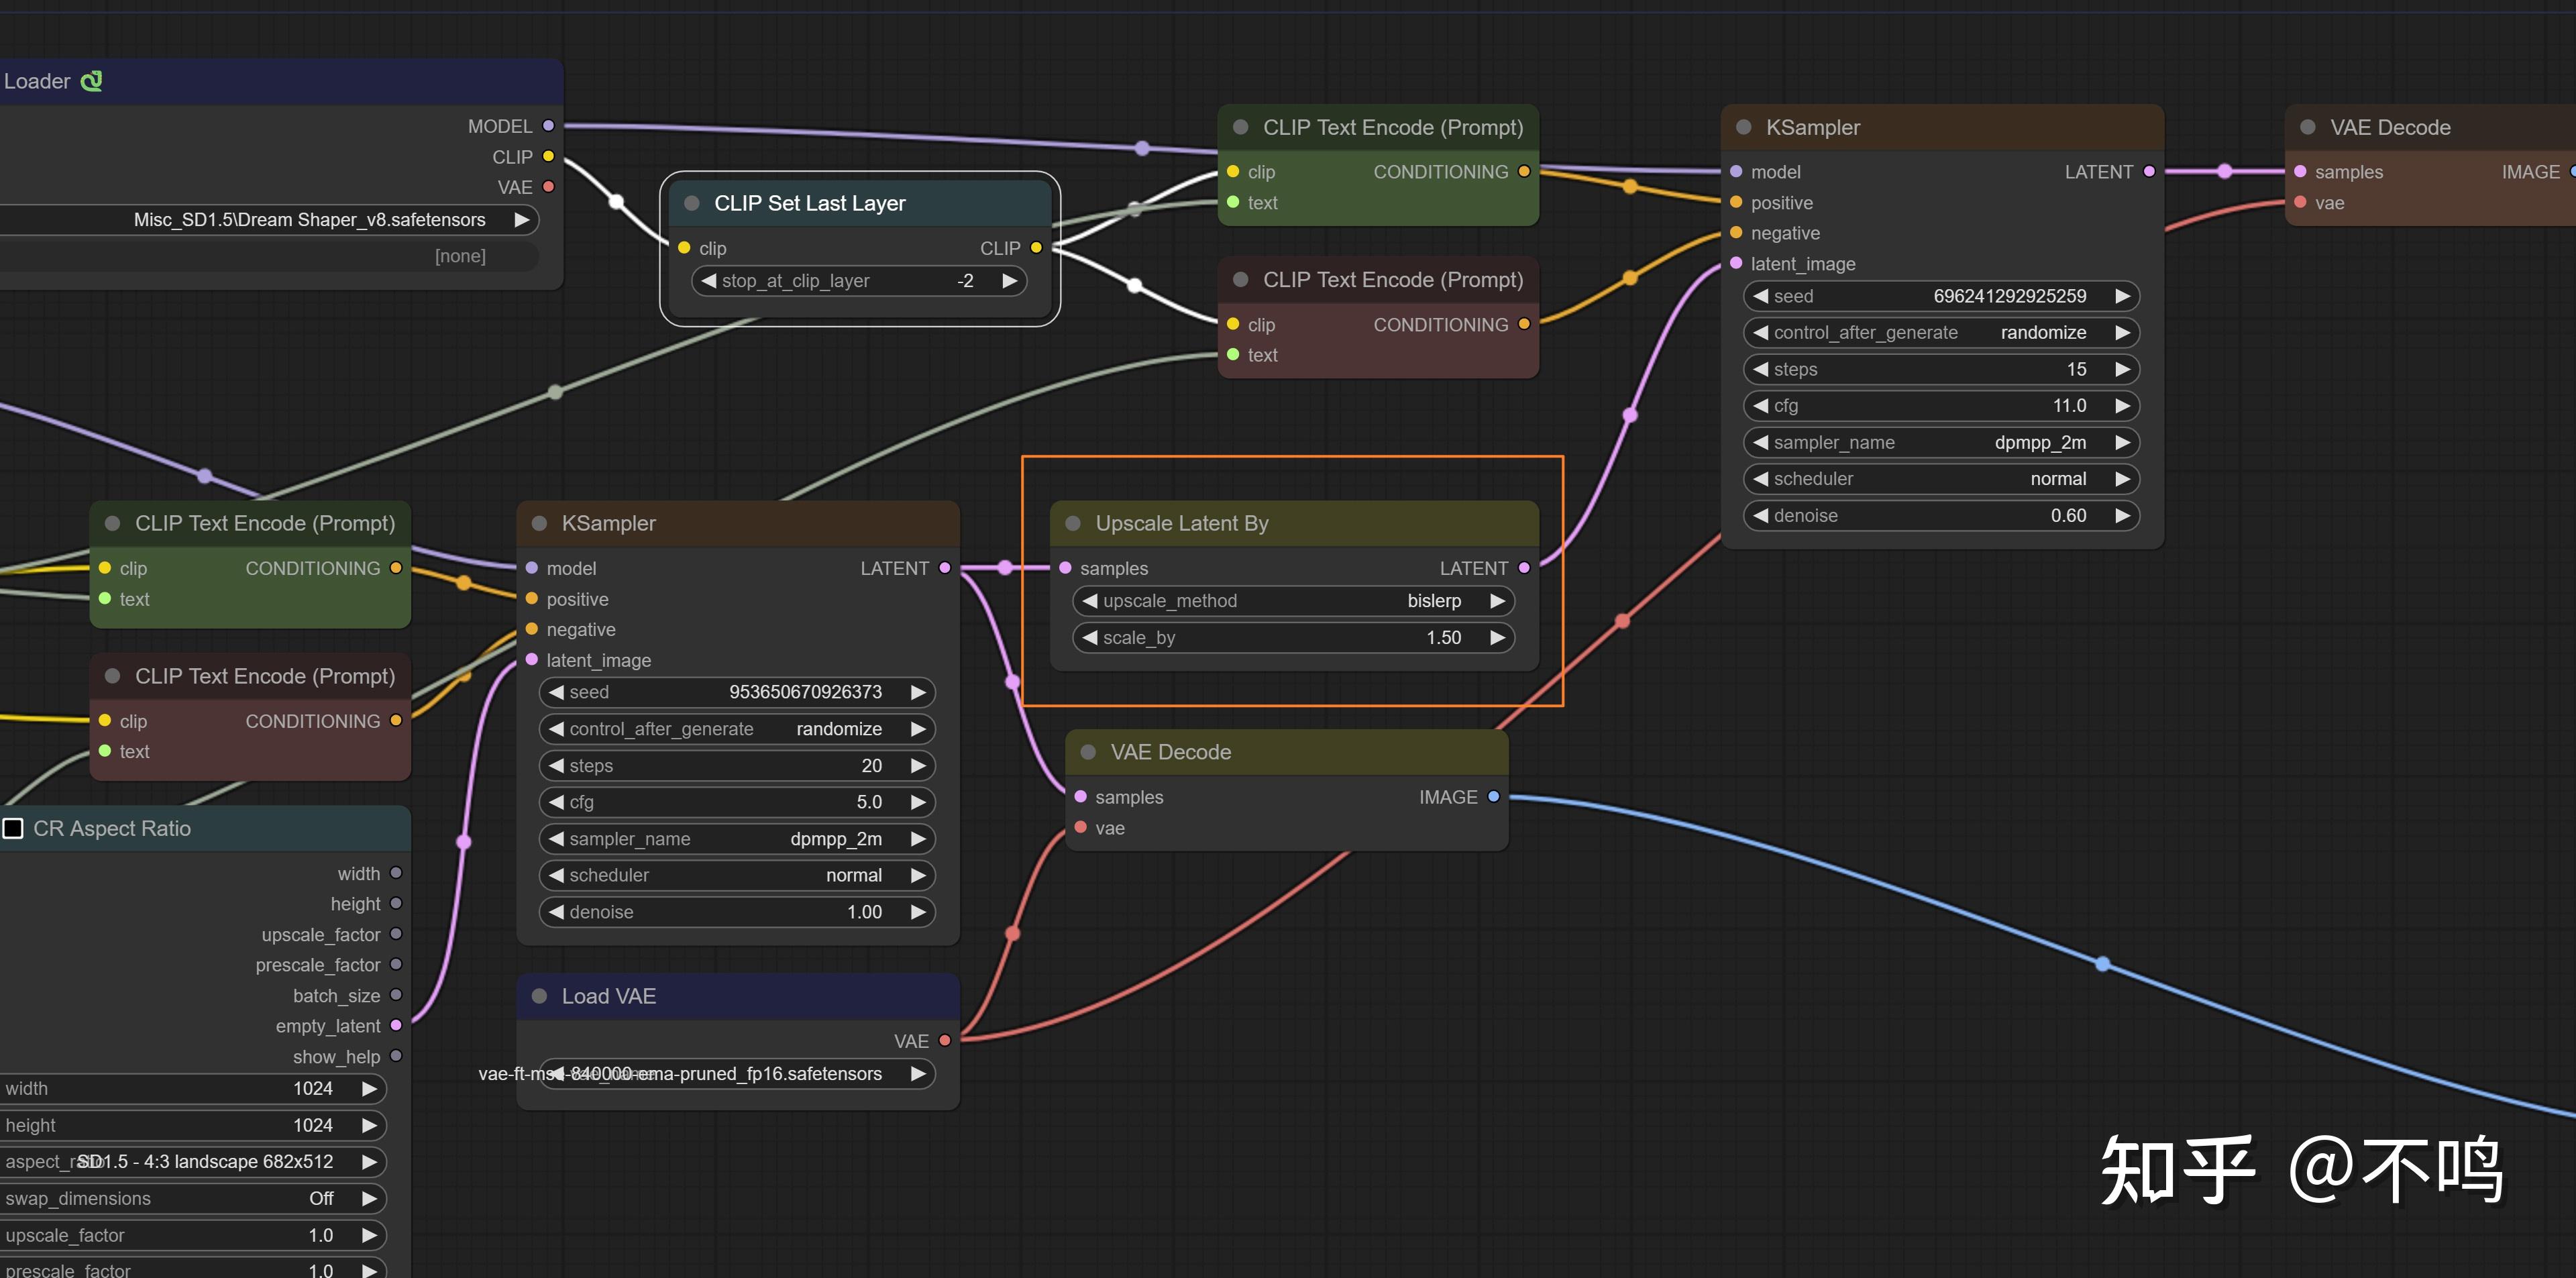The width and height of the screenshot is (2576, 1278).
Task: Click the green recycle icon next to Loader
Action: click(91, 81)
